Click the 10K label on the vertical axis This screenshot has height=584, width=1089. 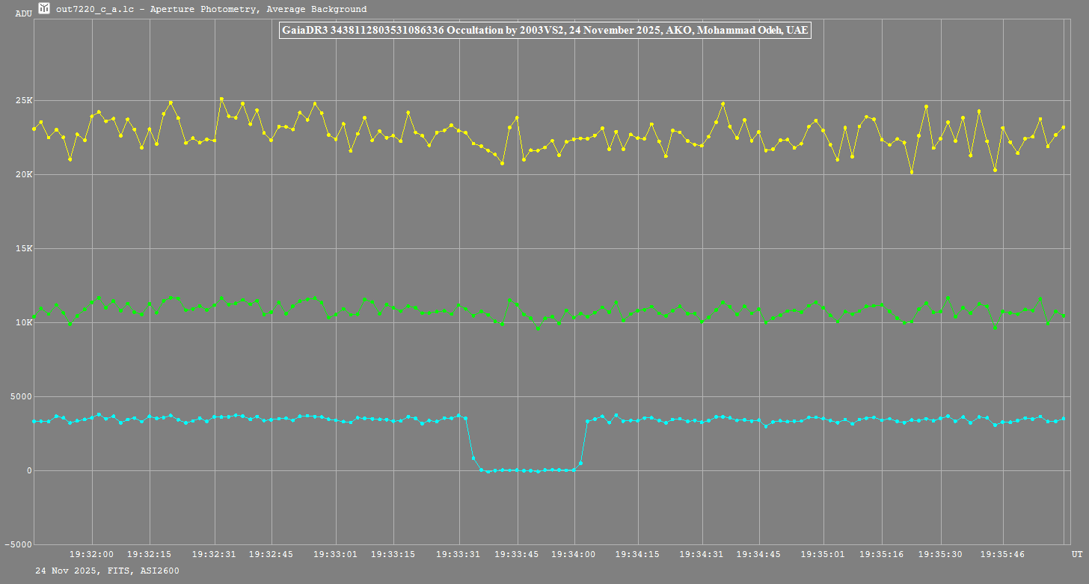coord(24,323)
